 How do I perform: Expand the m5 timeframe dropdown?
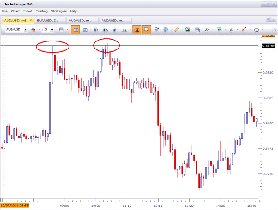[x=52, y=30]
